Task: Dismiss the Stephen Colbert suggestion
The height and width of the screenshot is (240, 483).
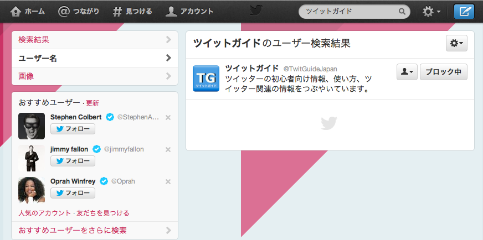Action: (x=168, y=118)
